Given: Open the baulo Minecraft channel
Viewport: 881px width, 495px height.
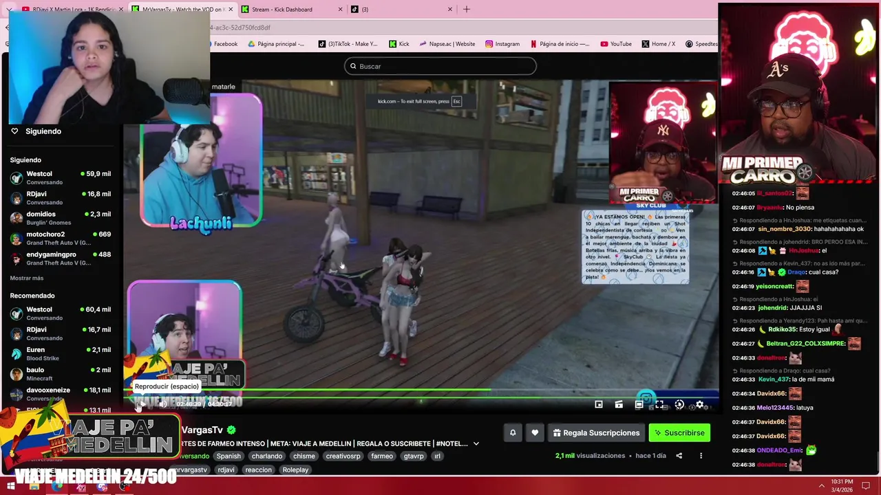Looking at the screenshot, I should pyautogui.click(x=61, y=373).
